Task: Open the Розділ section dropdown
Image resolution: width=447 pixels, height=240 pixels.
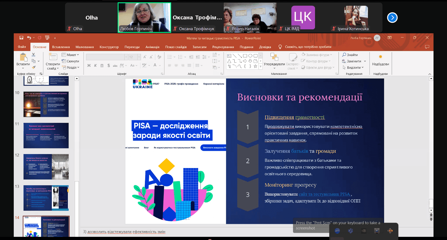Action: click(70, 67)
